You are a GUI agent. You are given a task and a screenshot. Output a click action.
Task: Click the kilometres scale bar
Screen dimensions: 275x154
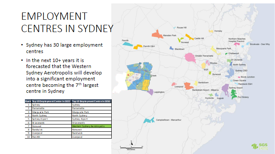131,148
